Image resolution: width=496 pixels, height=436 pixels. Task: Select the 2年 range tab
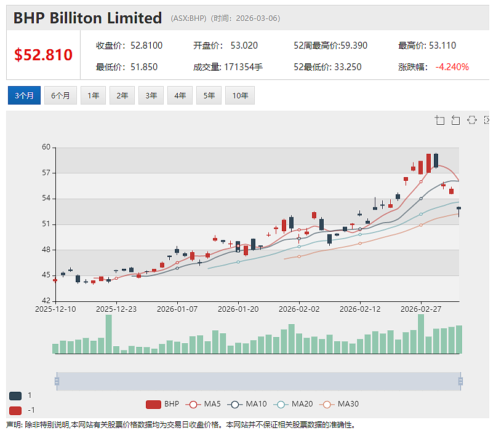[122, 95]
